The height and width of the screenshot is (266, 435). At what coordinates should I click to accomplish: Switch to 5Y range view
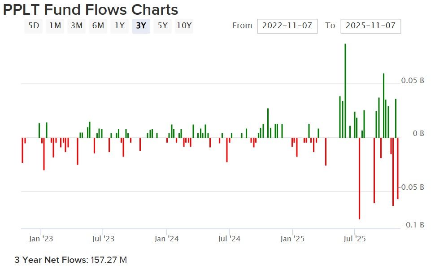(162, 26)
